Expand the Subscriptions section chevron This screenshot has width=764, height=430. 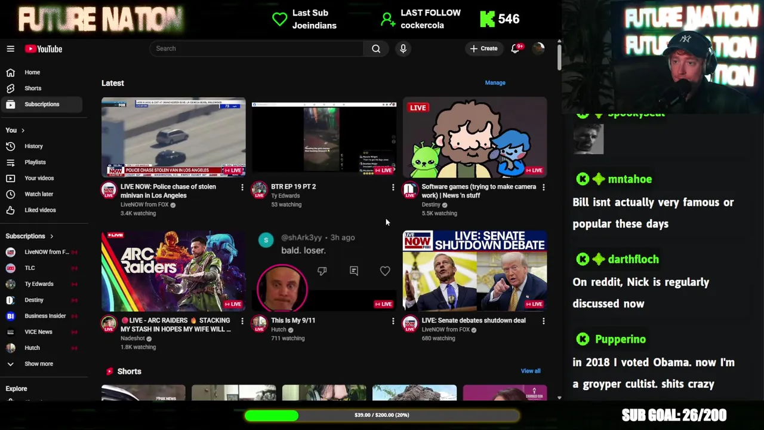[51, 236]
